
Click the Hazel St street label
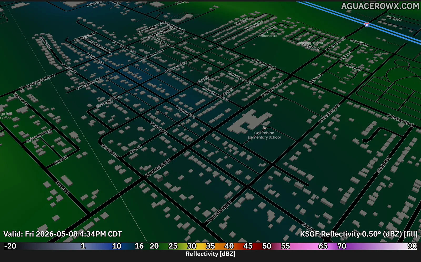63,187
